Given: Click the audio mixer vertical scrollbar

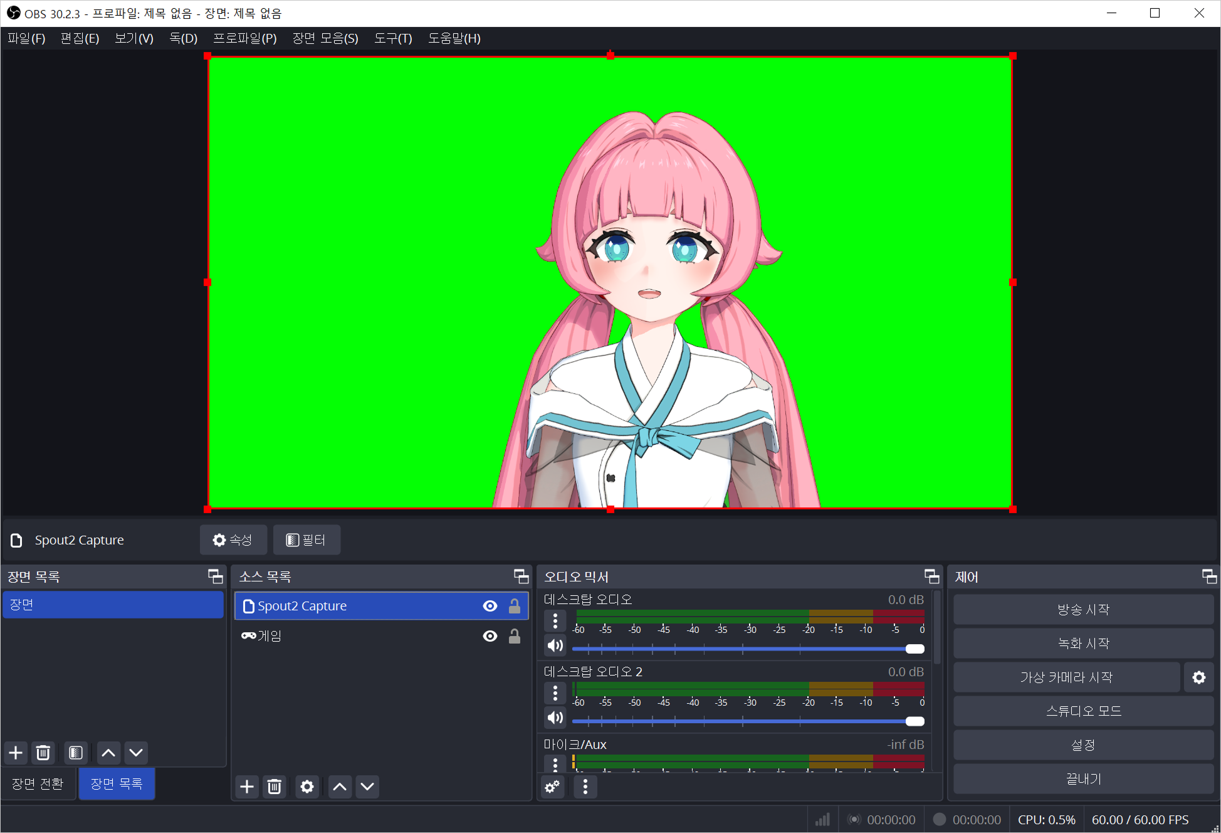Looking at the screenshot, I should (x=937, y=627).
